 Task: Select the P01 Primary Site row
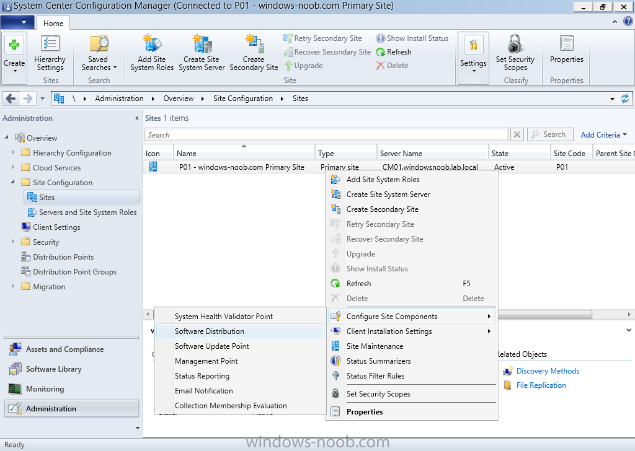pos(389,167)
